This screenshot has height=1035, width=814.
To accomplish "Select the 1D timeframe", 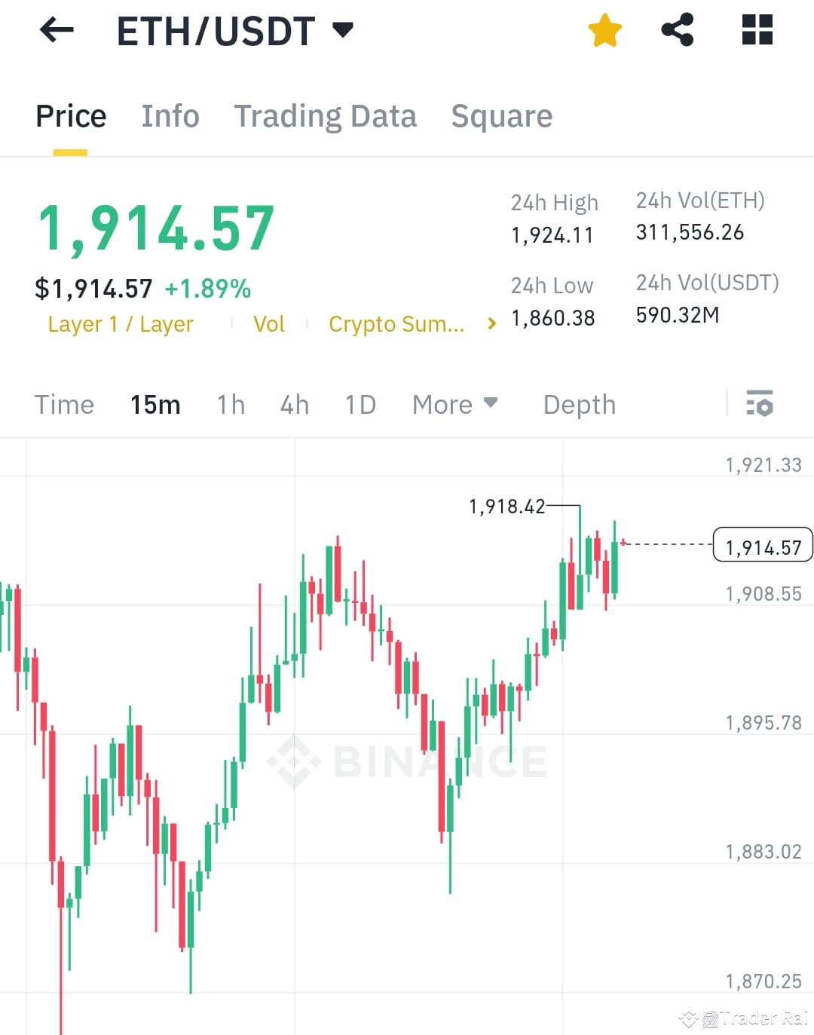I will point(360,405).
